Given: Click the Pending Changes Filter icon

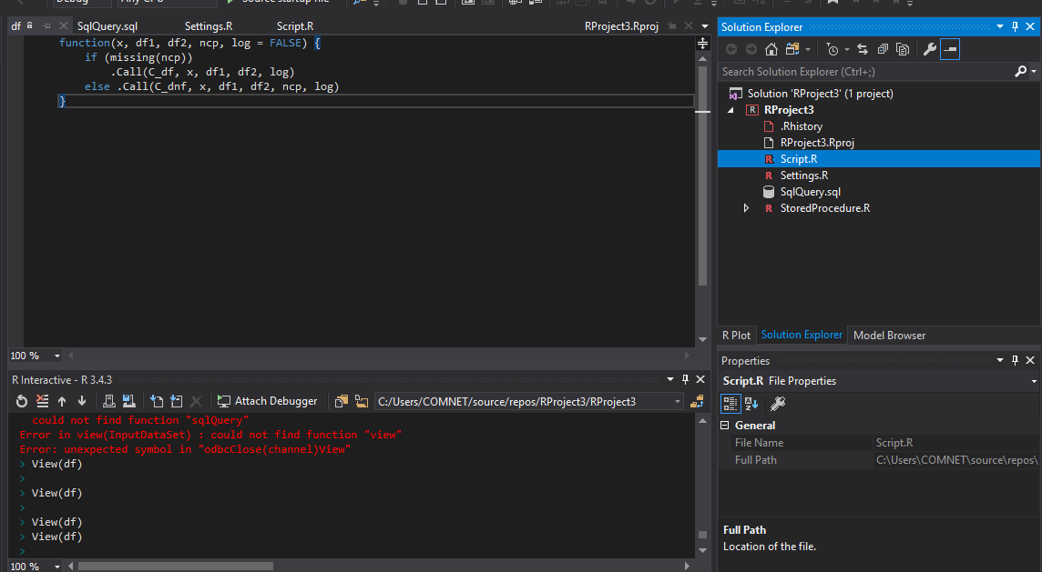Looking at the screenshot, I should click(832, 49).
